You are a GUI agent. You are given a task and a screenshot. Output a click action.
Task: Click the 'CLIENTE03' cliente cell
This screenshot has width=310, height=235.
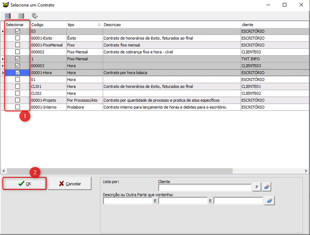click(275, 66)
